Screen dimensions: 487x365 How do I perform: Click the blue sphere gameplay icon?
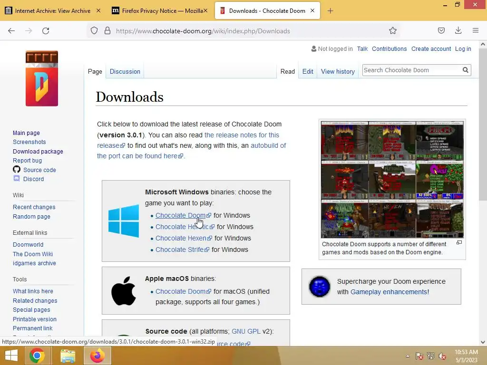coord(320,286)
